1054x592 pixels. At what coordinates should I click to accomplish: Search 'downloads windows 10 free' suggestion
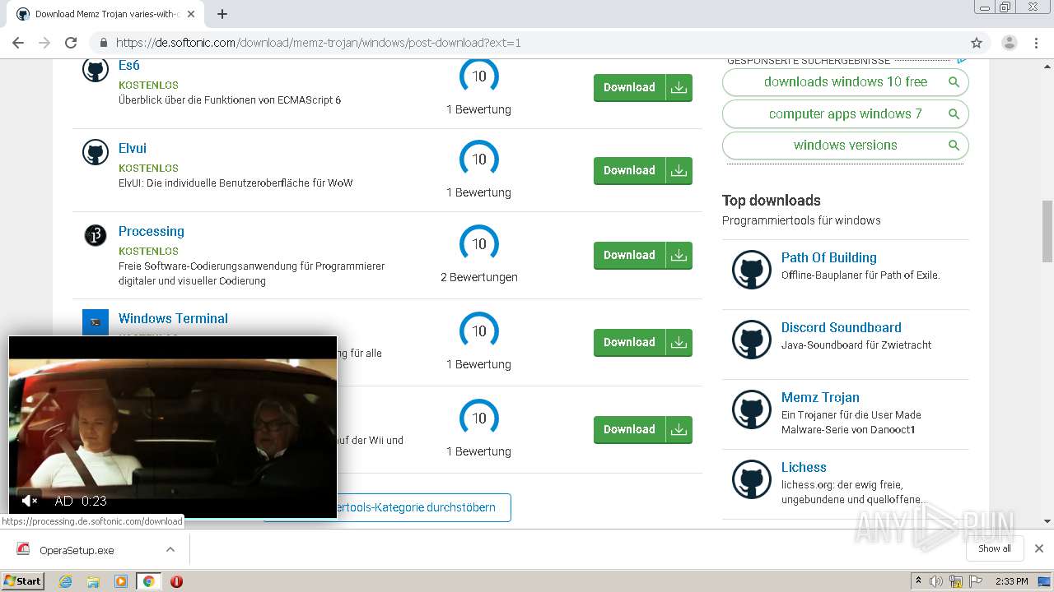pos(845,82)
